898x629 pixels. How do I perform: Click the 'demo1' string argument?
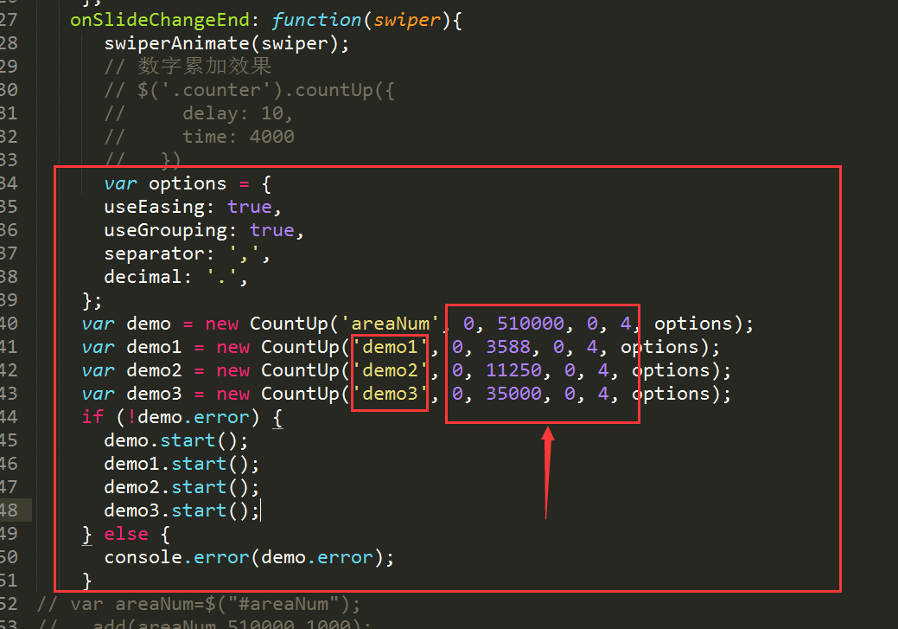click(390, 348)
